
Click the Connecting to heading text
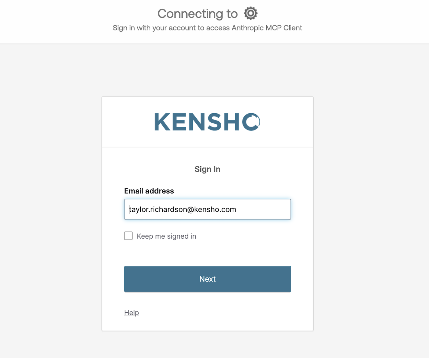[197, 14]
